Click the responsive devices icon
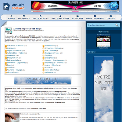Viewport: 122px width, 122px height. [x=9, y=31]
